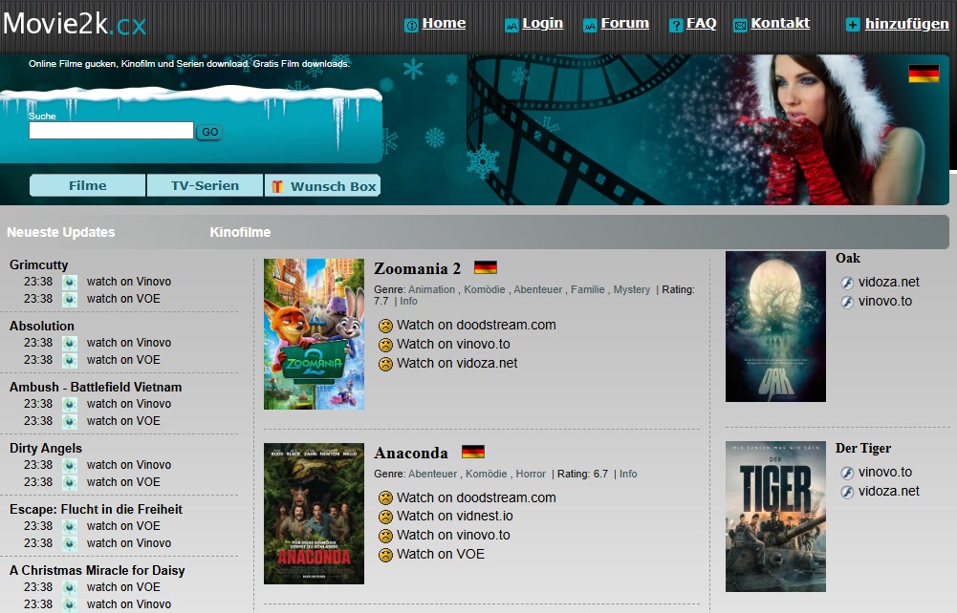The image size is (957, 613).
Task: Select the Forum icon in the top navigation
Action: (590, 23)
